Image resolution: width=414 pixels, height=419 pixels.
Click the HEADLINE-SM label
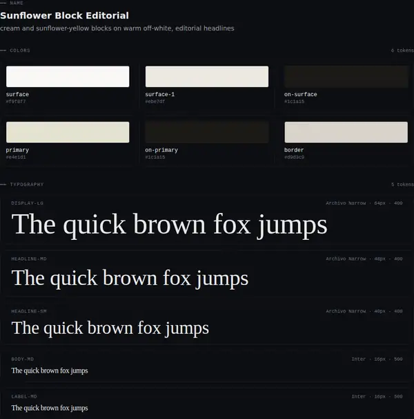tap(29, 311)
